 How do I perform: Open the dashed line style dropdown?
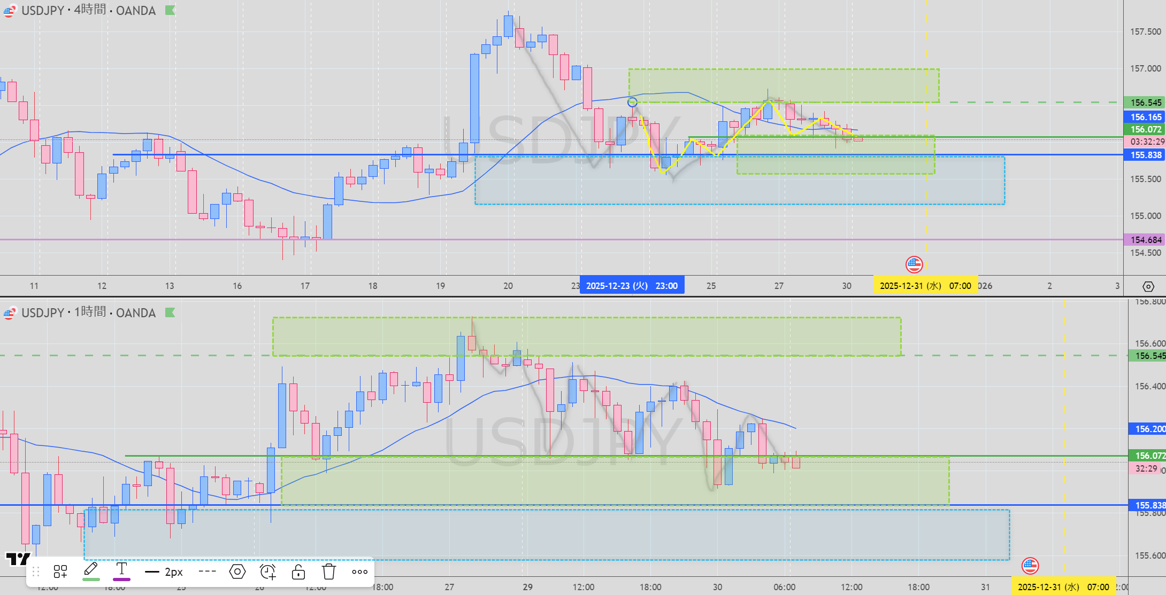(x=207, y=571)
